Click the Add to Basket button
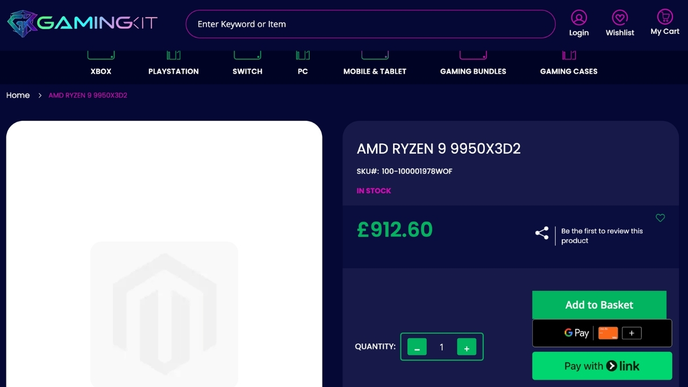Screen dimensions: 688x387 tap(599, 305)
